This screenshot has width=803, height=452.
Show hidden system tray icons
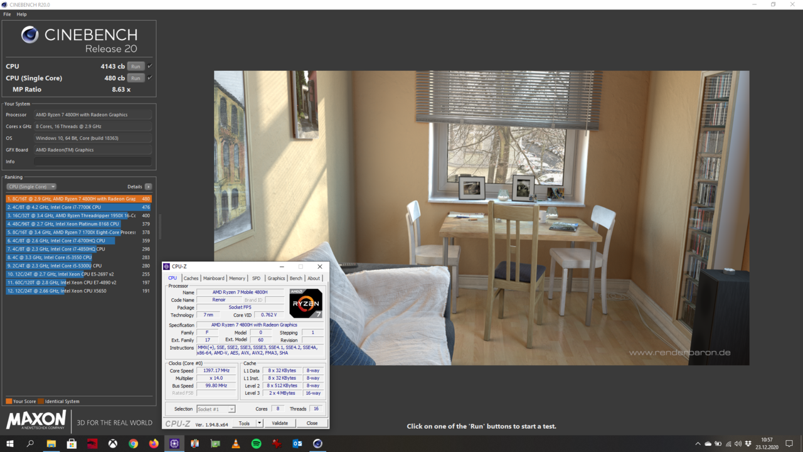698,444
